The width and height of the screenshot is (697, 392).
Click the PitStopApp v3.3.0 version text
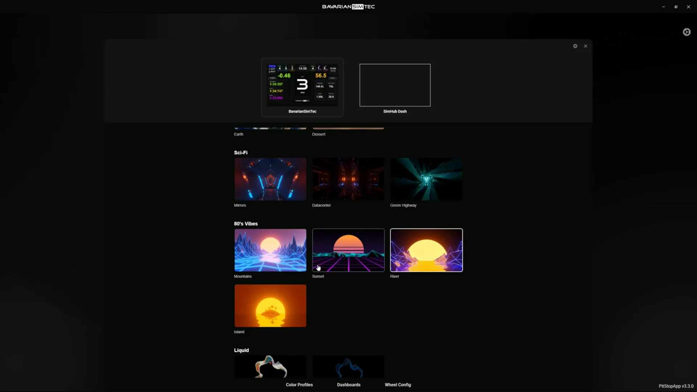point(676,386)
